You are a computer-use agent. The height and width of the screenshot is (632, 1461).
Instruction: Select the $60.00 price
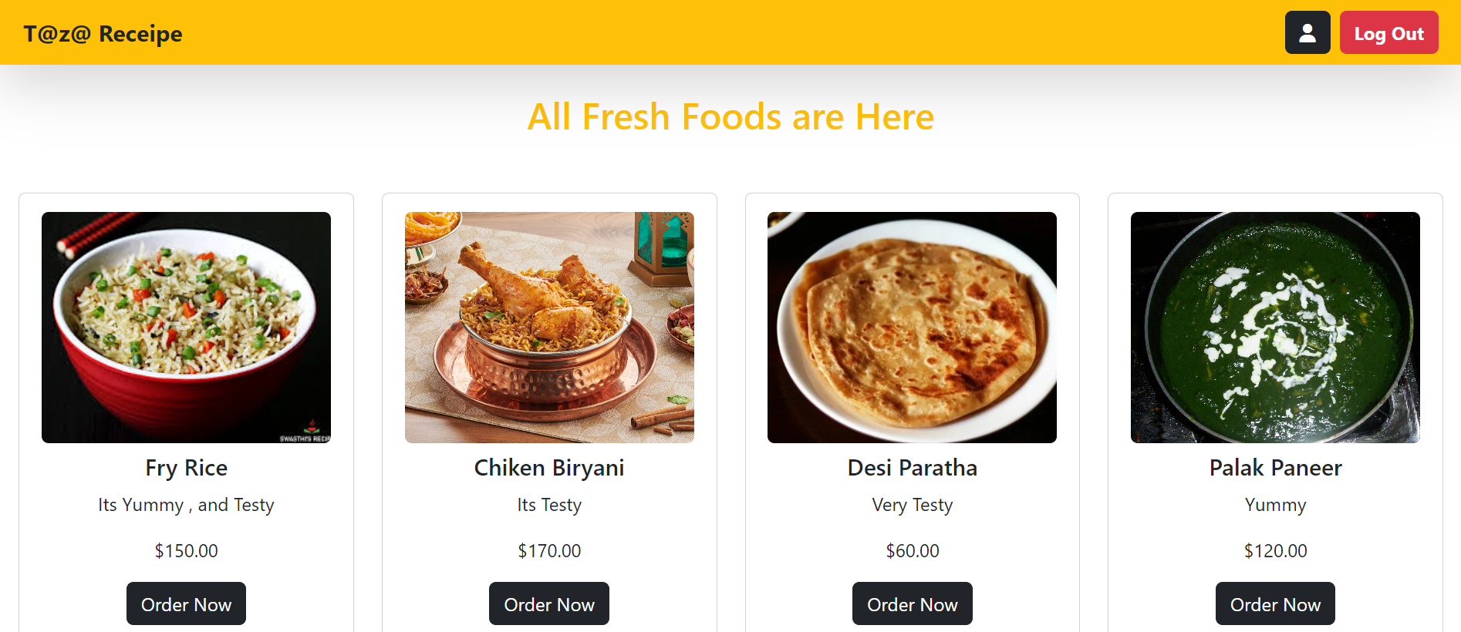912,551
